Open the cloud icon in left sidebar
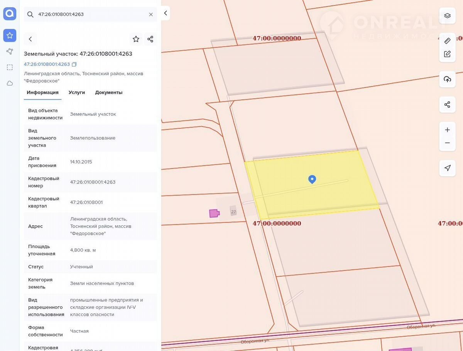 tap(10, 83)
